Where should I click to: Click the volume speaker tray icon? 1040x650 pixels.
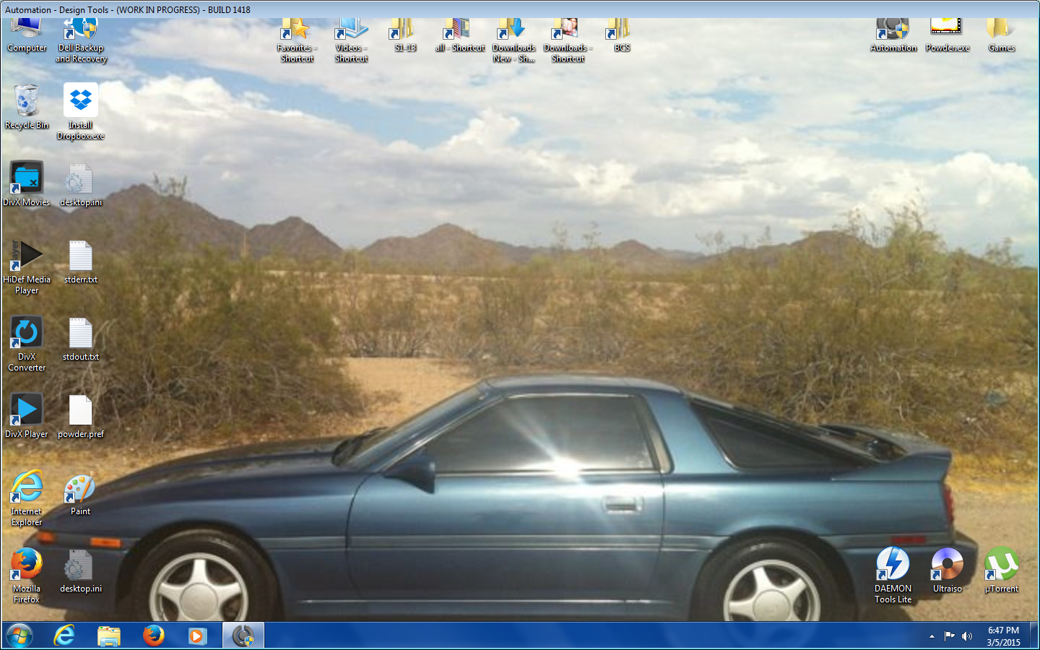coord(967,636)
